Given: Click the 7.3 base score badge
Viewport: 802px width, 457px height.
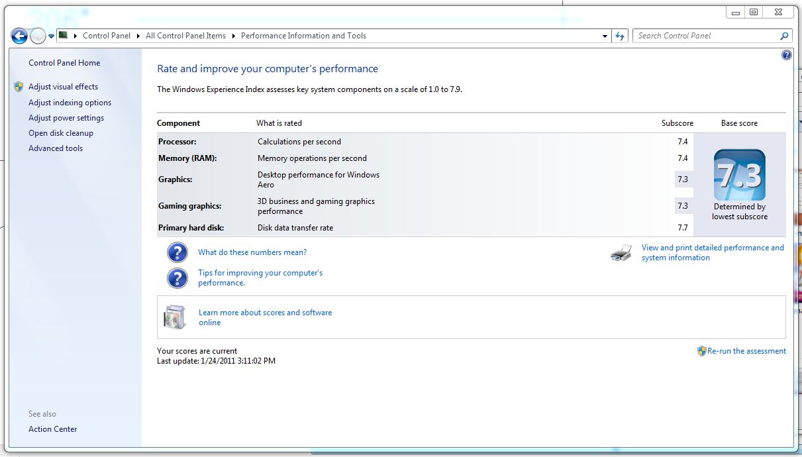Looking at the screenshot, I should 740,175.
